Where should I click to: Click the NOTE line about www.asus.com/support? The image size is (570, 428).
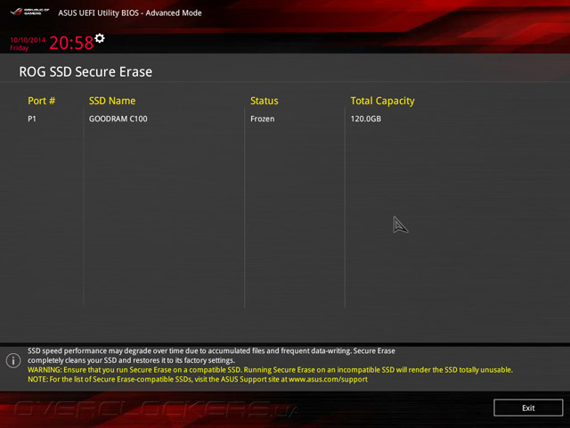198,379
